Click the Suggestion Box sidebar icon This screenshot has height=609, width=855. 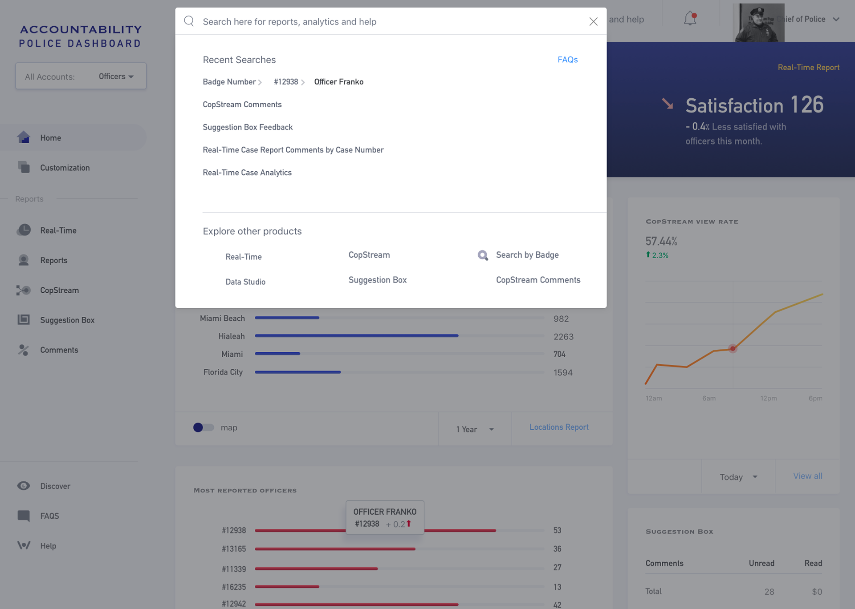click(x=24, y=319)
